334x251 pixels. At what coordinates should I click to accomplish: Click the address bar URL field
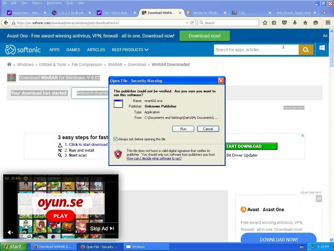coord(100,23)
